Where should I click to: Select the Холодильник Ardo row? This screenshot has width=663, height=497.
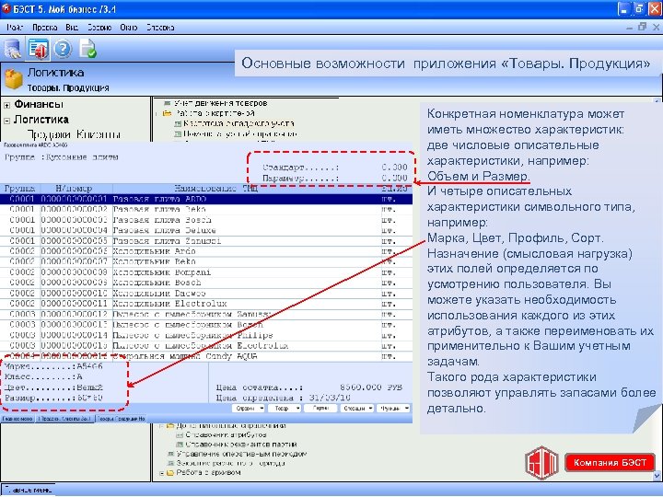click(x=206, y=251)
